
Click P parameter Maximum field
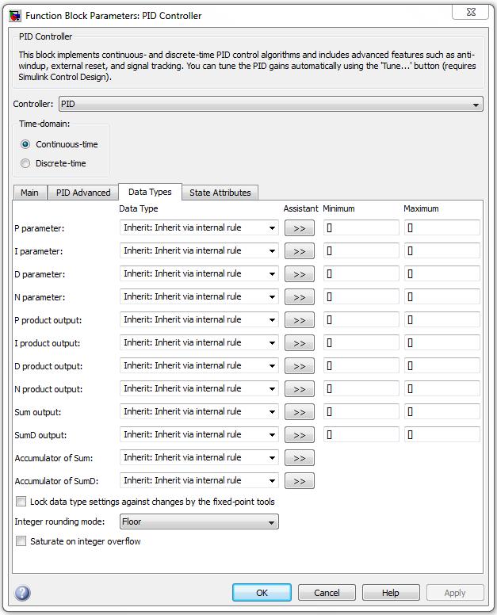[x=442, y=227]
